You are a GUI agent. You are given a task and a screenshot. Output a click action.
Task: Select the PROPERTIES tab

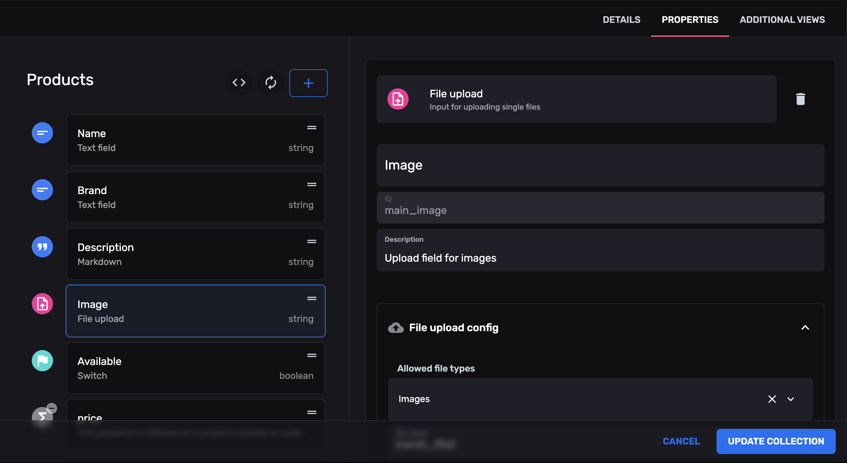pyautogui.click(x=690, y=19)
